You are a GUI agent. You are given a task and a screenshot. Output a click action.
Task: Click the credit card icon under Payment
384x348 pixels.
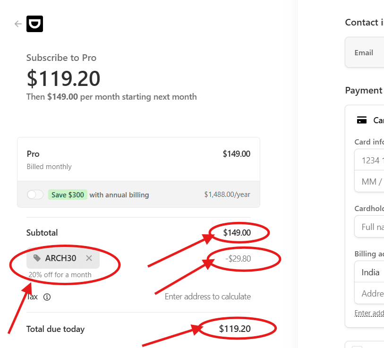[x=360, y=120]
